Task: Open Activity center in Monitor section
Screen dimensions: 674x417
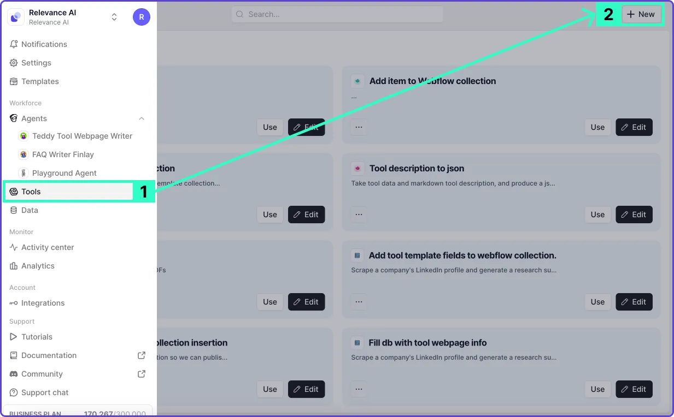Action: point(48,247)
